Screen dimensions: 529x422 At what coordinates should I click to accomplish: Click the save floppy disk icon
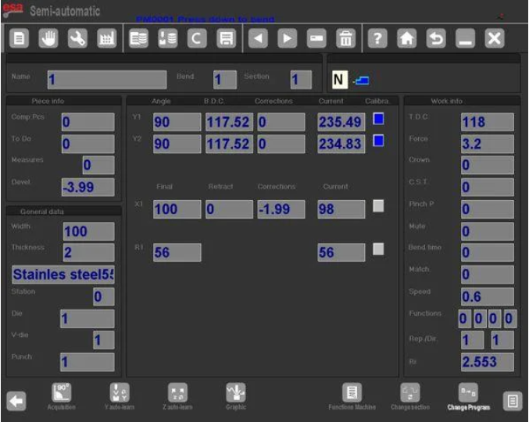click(x=226, y=38)
